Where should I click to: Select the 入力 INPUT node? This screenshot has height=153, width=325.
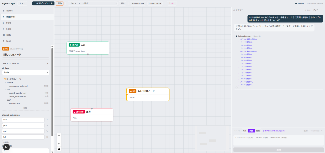[88, 48]
